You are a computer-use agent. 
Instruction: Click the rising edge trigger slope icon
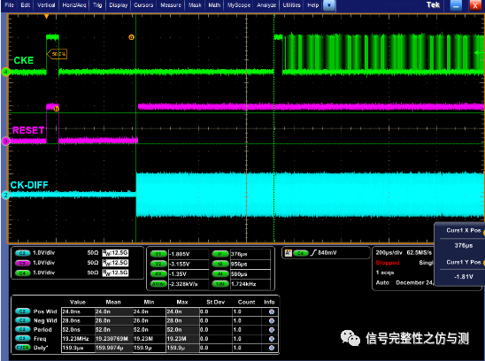[313, 253]
